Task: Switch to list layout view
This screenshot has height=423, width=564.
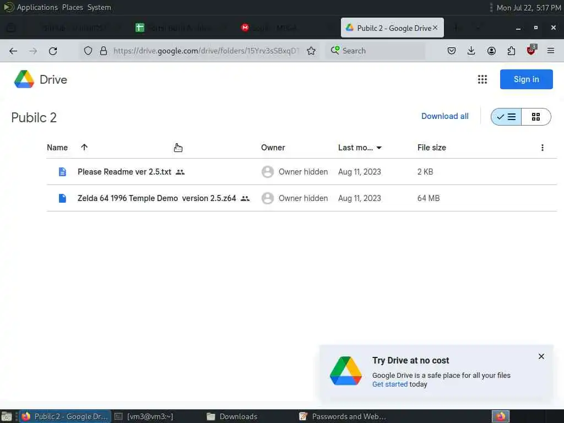Action: [506, 117]
